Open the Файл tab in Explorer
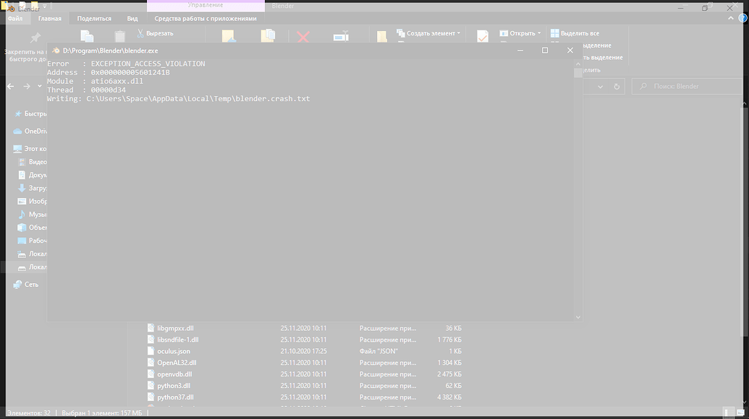The image size is (749, 419). (14, 19)
